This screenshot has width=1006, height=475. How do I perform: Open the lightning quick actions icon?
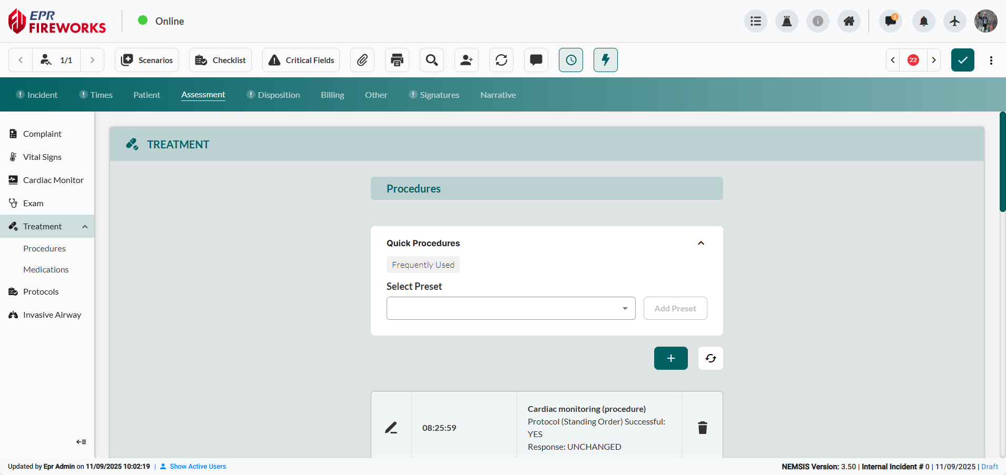click(605, 60)
